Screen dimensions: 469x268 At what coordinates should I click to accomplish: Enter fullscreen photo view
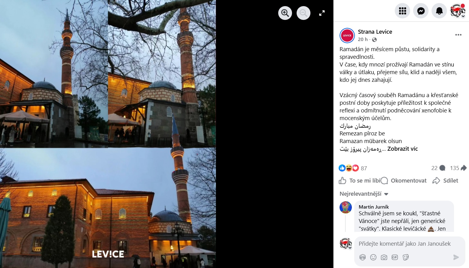(x=322, y=13)
